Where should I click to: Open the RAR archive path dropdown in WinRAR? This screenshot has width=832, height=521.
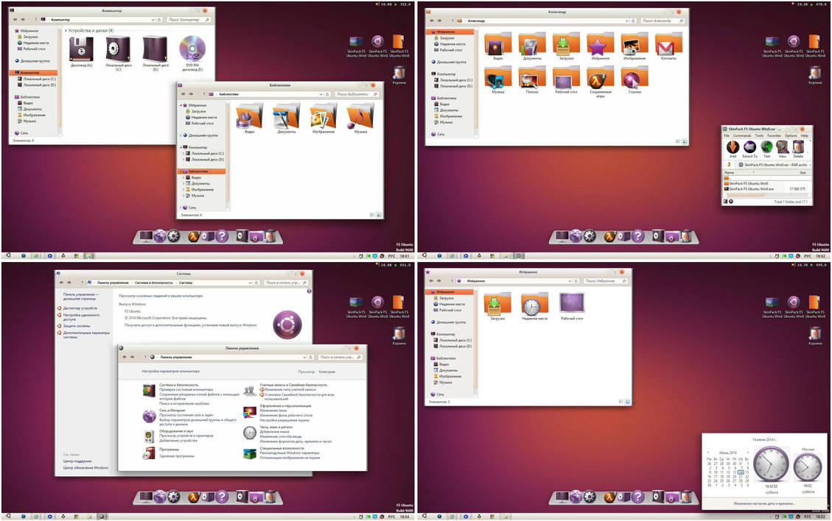pyautogui.click(x=810, y=165)
